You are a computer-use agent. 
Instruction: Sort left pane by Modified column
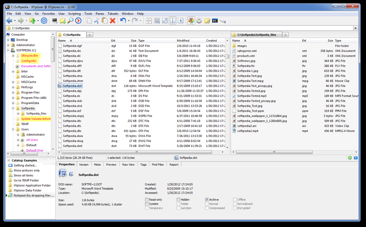(190, 41)
